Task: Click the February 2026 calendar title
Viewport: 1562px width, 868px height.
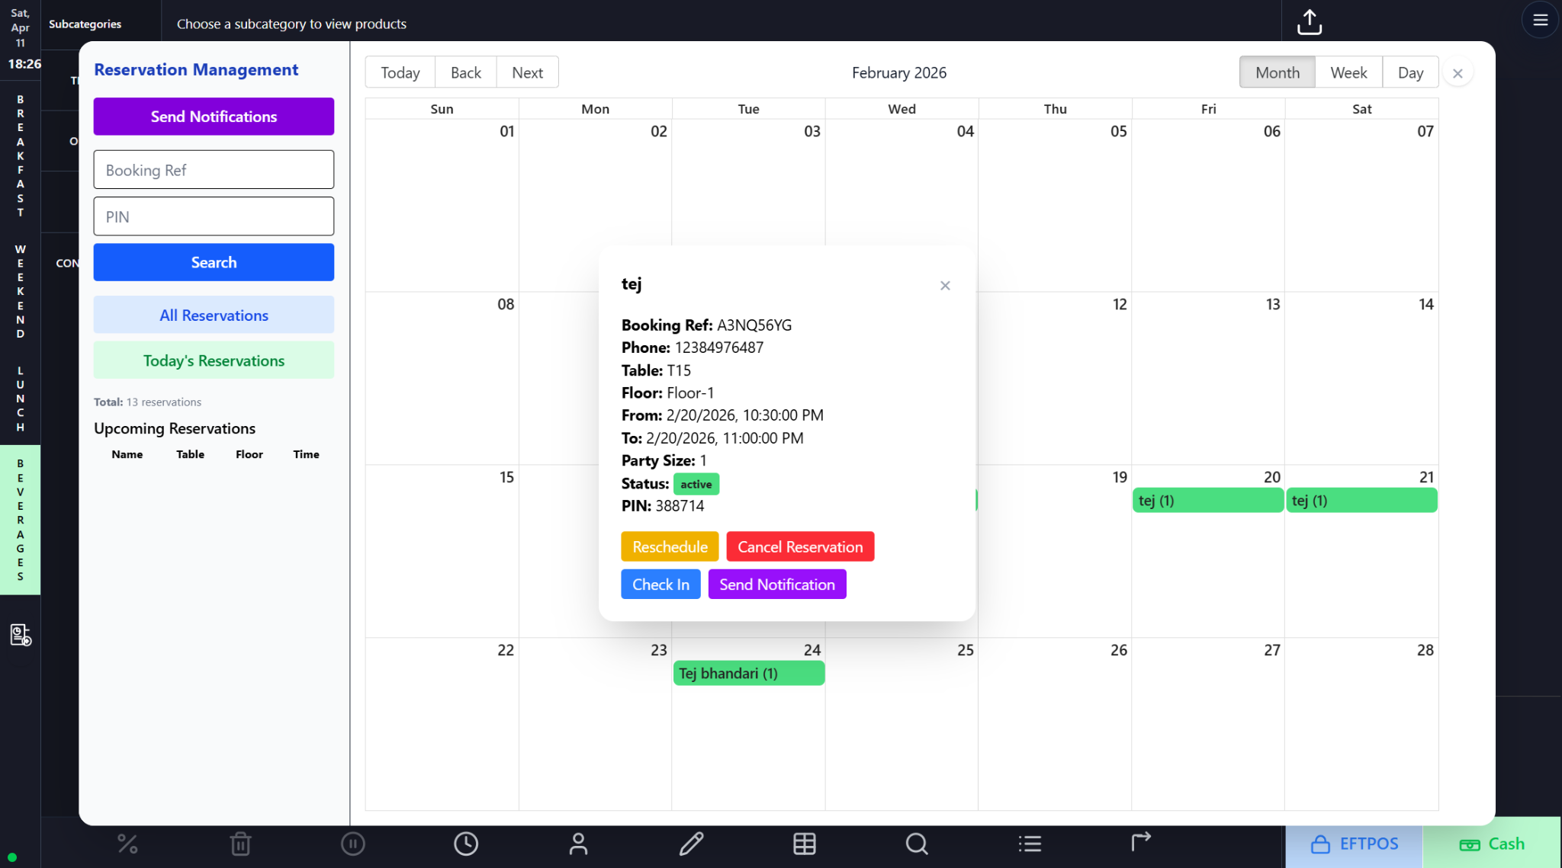Action: [898, 72]
